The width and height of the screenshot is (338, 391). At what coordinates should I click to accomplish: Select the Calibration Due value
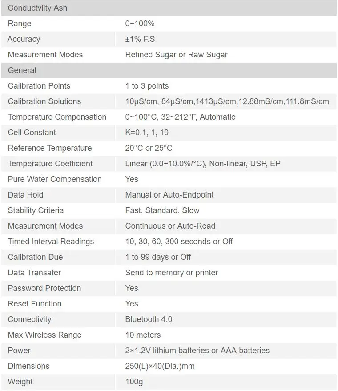click(158, 257)
